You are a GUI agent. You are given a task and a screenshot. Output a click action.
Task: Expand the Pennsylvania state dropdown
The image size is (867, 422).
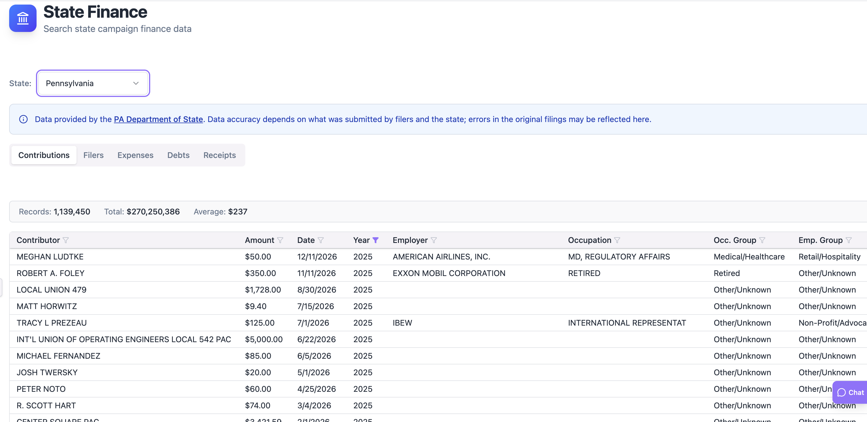93,83
